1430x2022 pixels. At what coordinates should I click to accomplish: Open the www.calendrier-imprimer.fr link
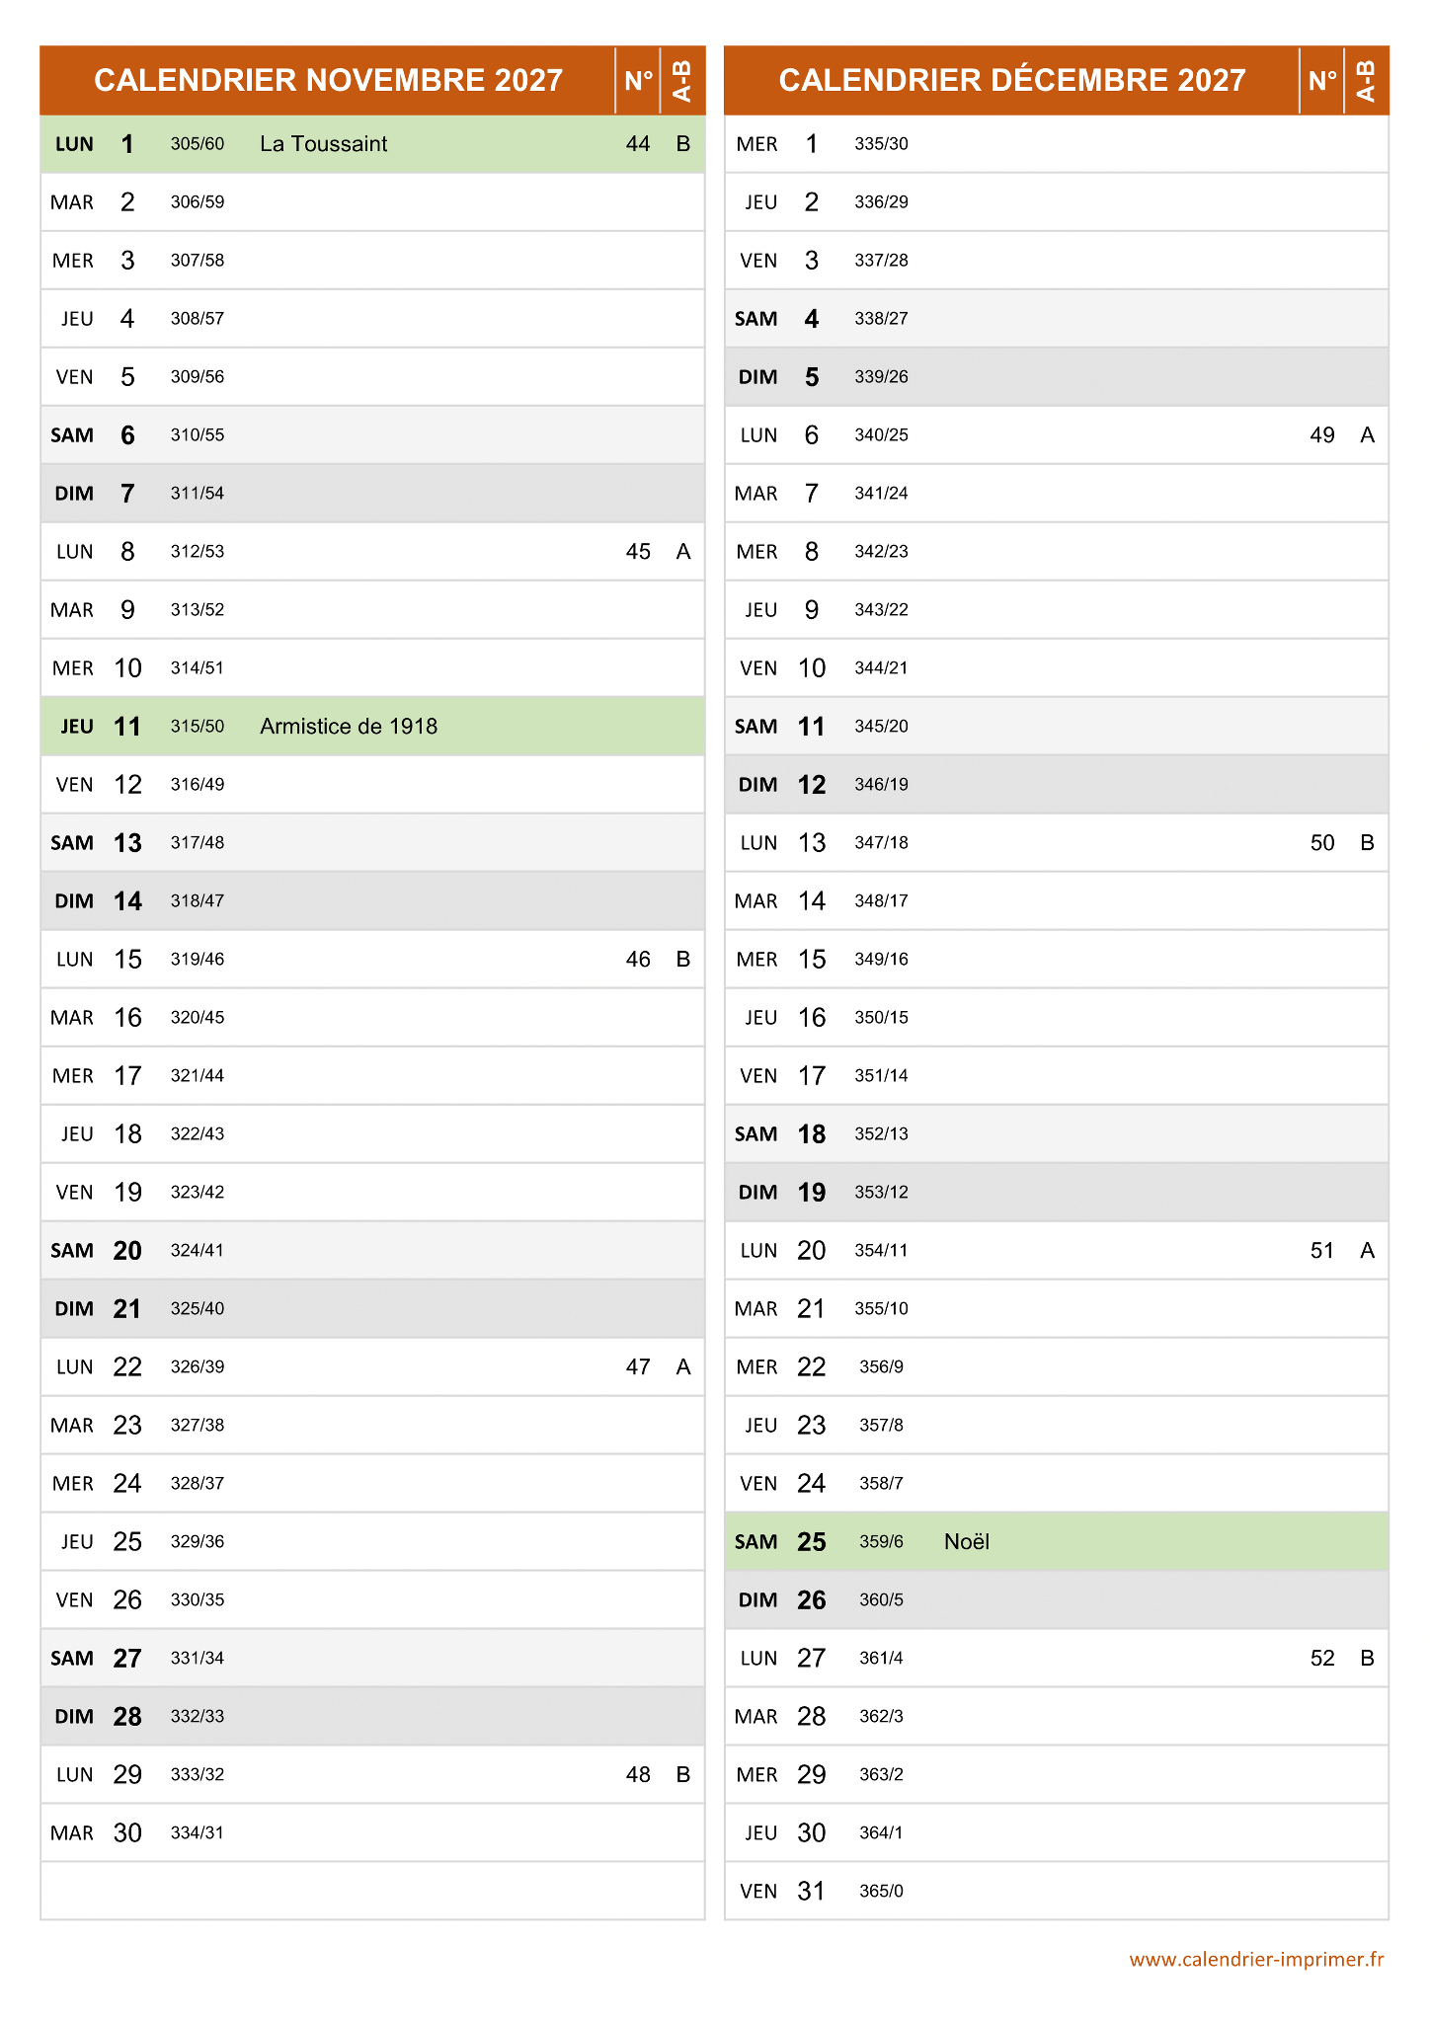tap(1256, 1960)
